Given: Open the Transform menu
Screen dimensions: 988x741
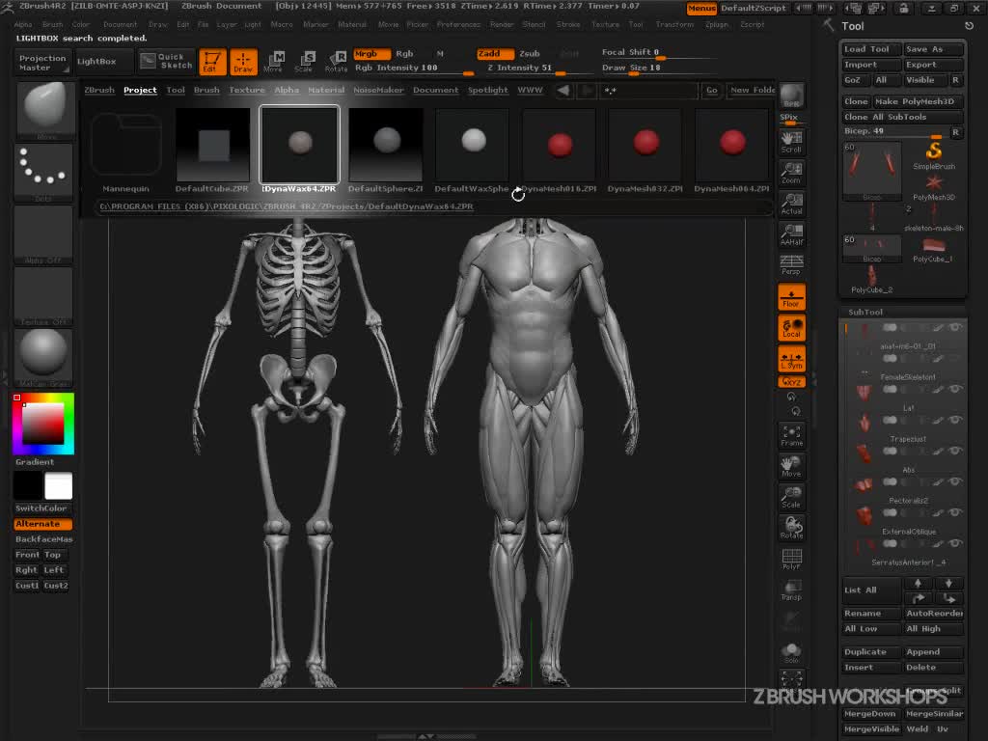Looking at the screenshot, I should point(674,24).
